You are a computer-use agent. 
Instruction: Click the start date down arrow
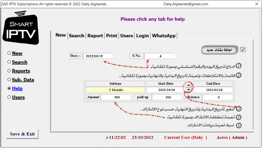click(x=189, y=90)
